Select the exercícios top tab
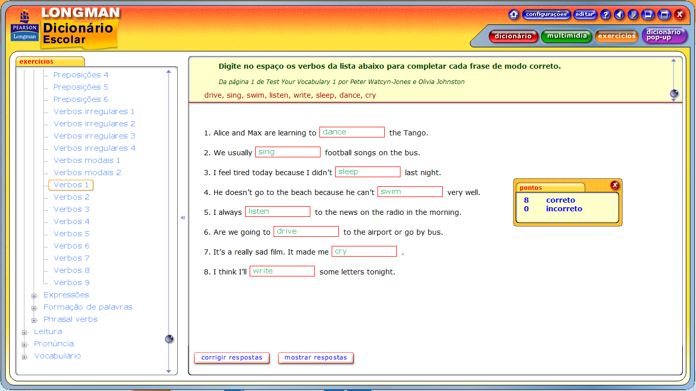The width and height of the screenshot is (696, 391). pos(617,36)
